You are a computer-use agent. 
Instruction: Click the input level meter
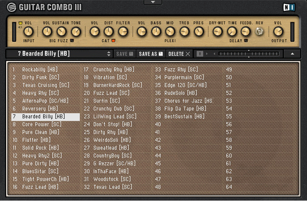14,32
